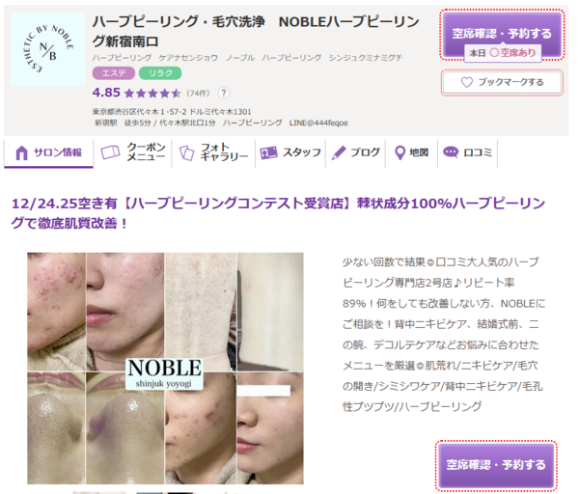Click the blog pencil icon
Image resolution: width=579 pixels, height=494 pixels.
point(339,152)
